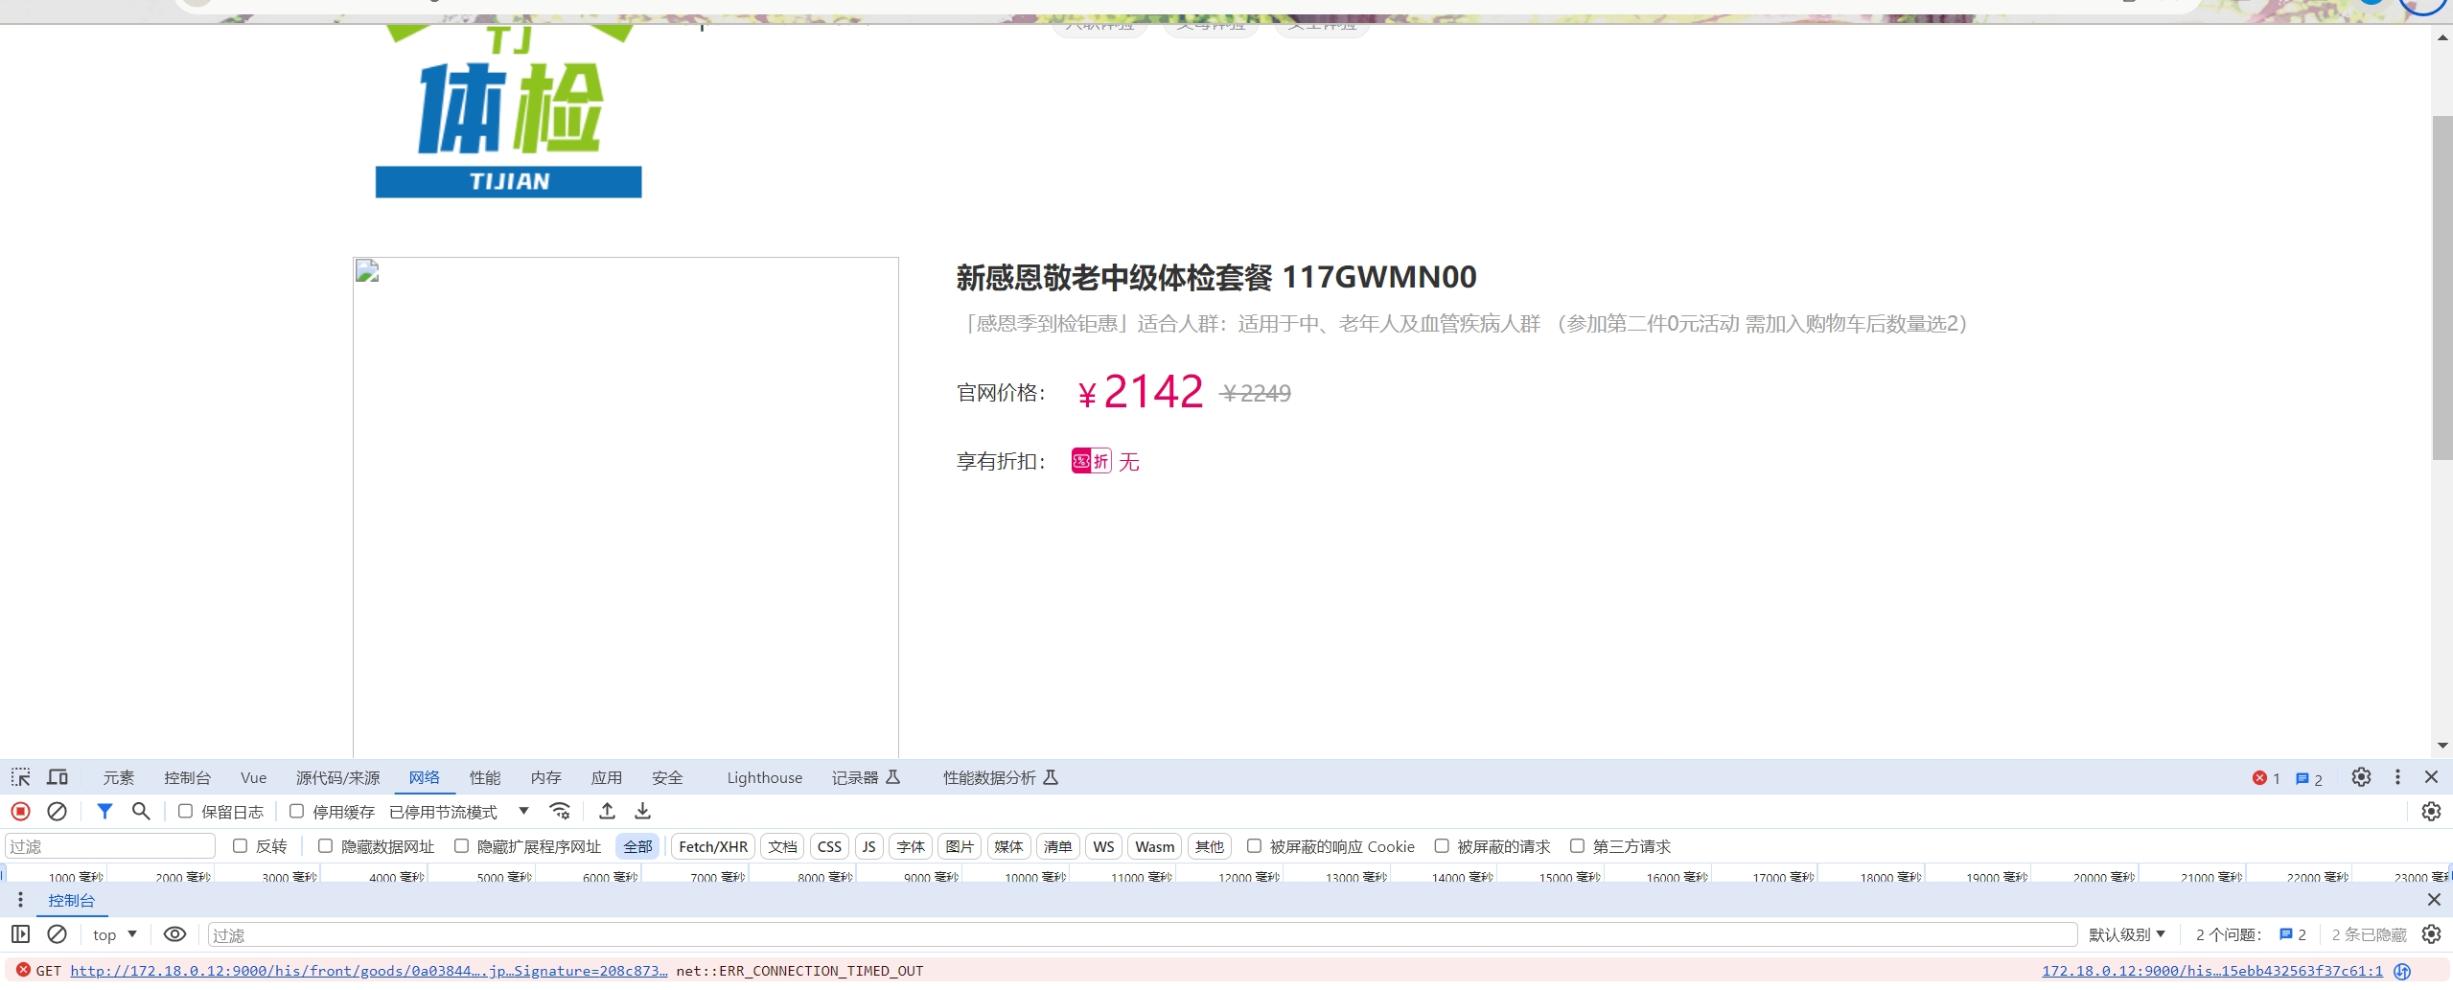The width and height of the screenshot is (2453, 990).
Task: Check 第三方请求 option
Action: [x=1577, y=845]
